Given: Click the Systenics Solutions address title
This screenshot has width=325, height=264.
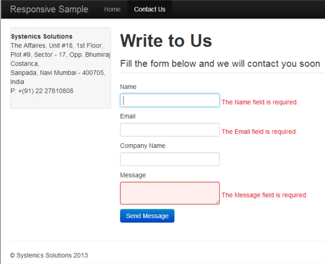Looking at the screenshot, I should tap(42, 36).
